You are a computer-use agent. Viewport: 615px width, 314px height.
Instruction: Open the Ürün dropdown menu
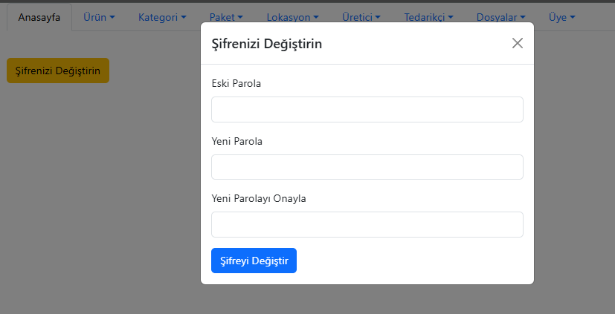click(100, 16)
